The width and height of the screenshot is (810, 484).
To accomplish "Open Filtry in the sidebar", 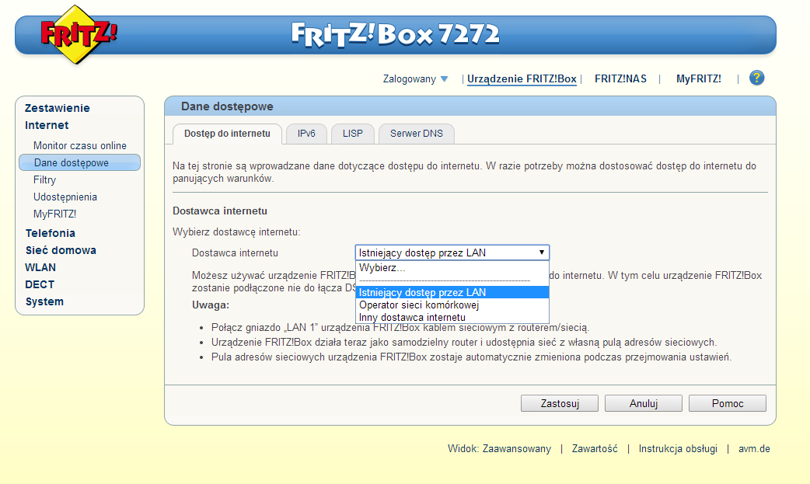I will coord(44,179).
